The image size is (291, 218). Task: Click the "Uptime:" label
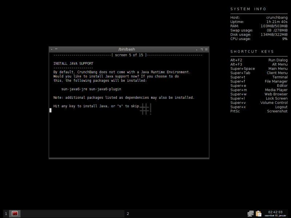click(x=237, y=22)
